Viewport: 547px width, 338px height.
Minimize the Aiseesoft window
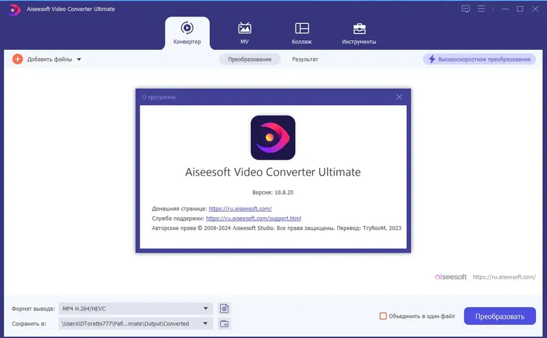[505, 9]
